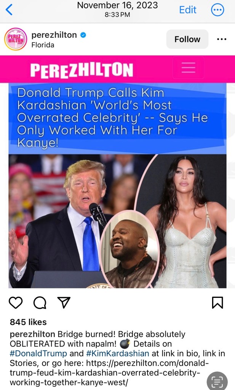Tap the perezhilton username in header
The height and width of the screenshot is (390, 235).
(54, 35)
